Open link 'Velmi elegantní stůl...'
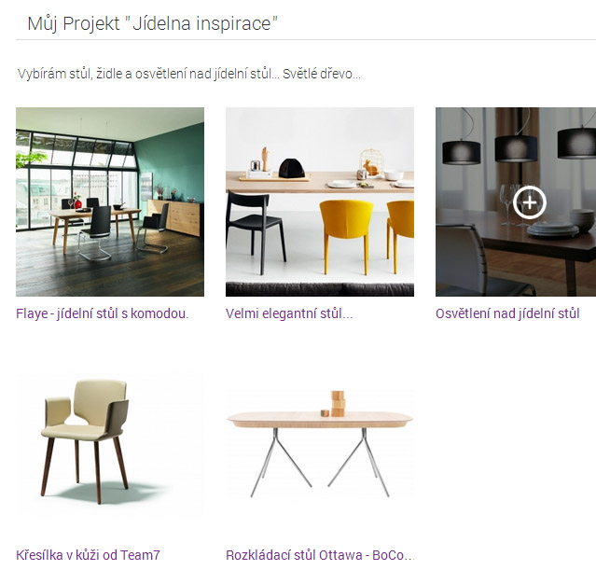The height and width of the screenshot is (570, 596). (x=289, y=313)
